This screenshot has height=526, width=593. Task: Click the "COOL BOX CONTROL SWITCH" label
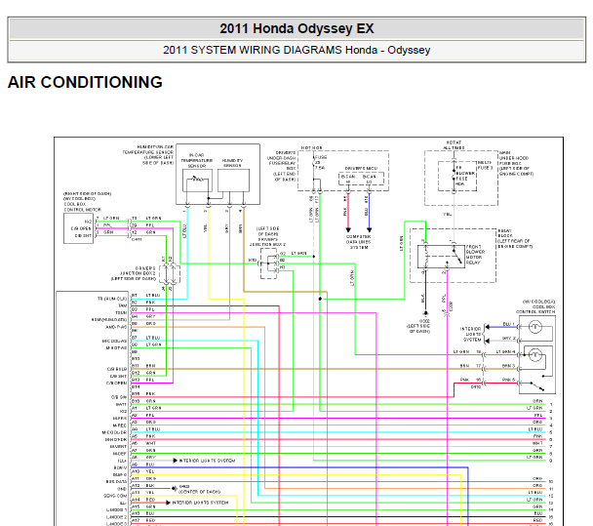tap(535, 309)
